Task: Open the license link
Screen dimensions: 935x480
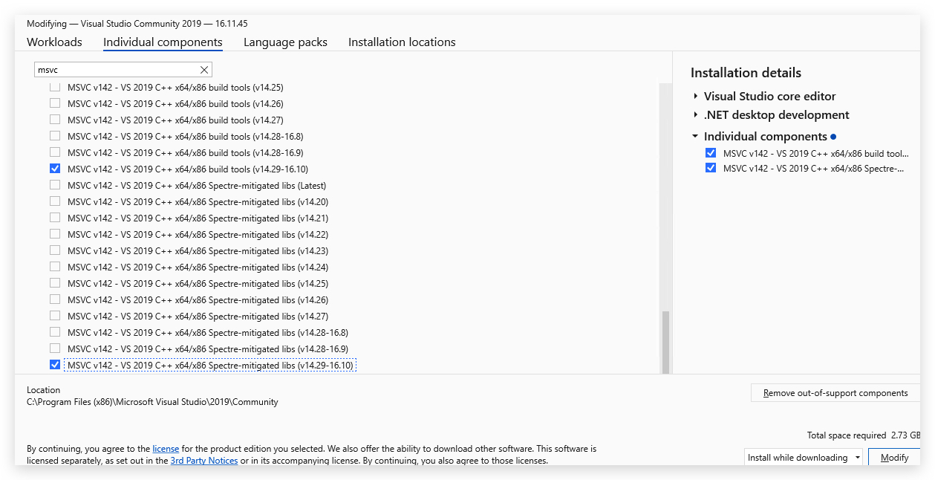Action: [166, 449]
